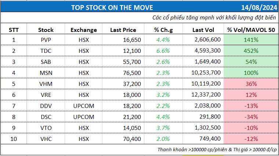The height and width of the screenshot is (156, 279).
Task: Select VRE's last volume 12,337,200
Action: click(x=206, y=95)
